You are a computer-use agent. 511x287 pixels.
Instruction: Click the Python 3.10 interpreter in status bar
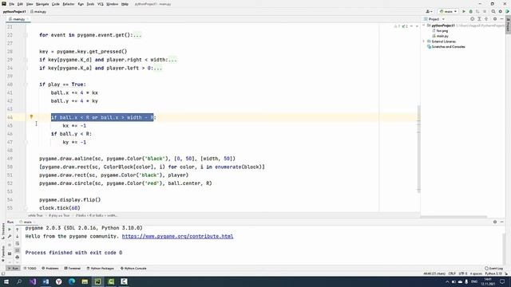(494, 273)
